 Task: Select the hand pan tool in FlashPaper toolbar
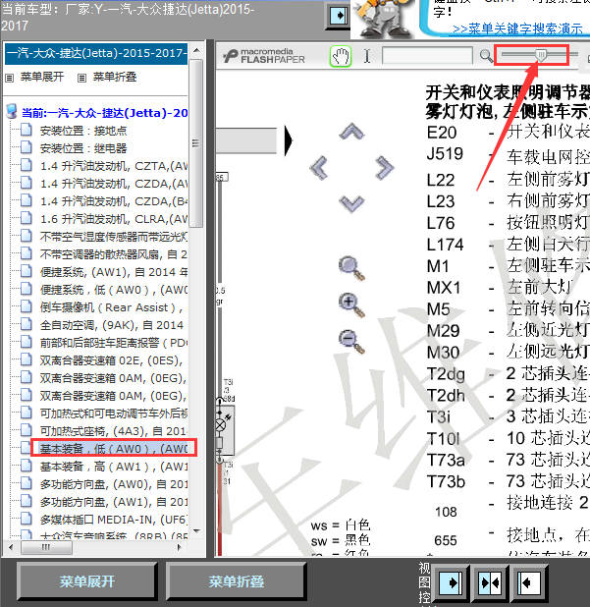pyautogui.click(x=341, y=57)
